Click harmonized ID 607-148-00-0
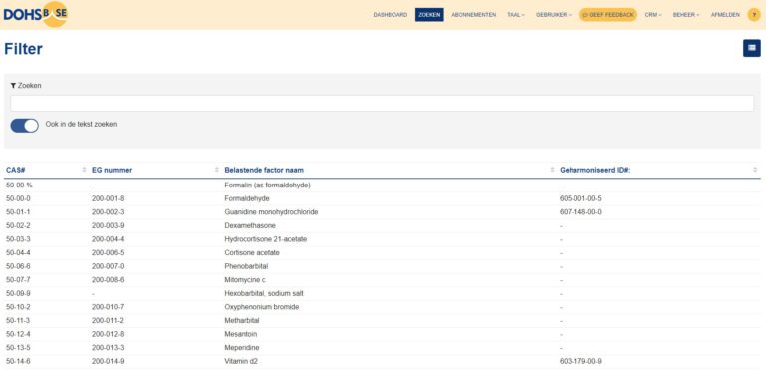766x372 pixels. coord(580,212)
